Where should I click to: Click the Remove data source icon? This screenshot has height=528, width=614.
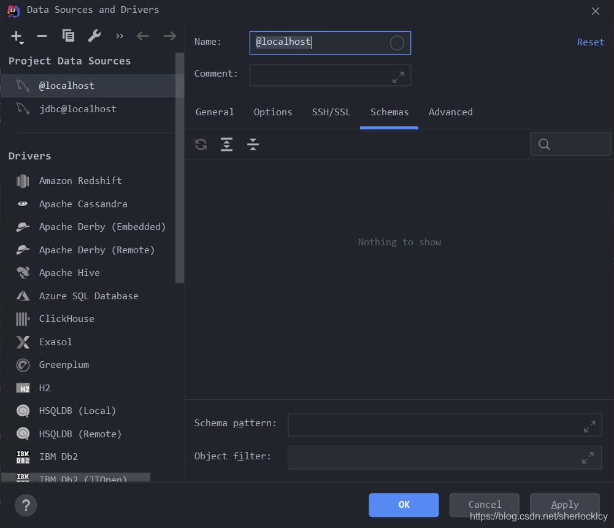click(x=42, y=36)
